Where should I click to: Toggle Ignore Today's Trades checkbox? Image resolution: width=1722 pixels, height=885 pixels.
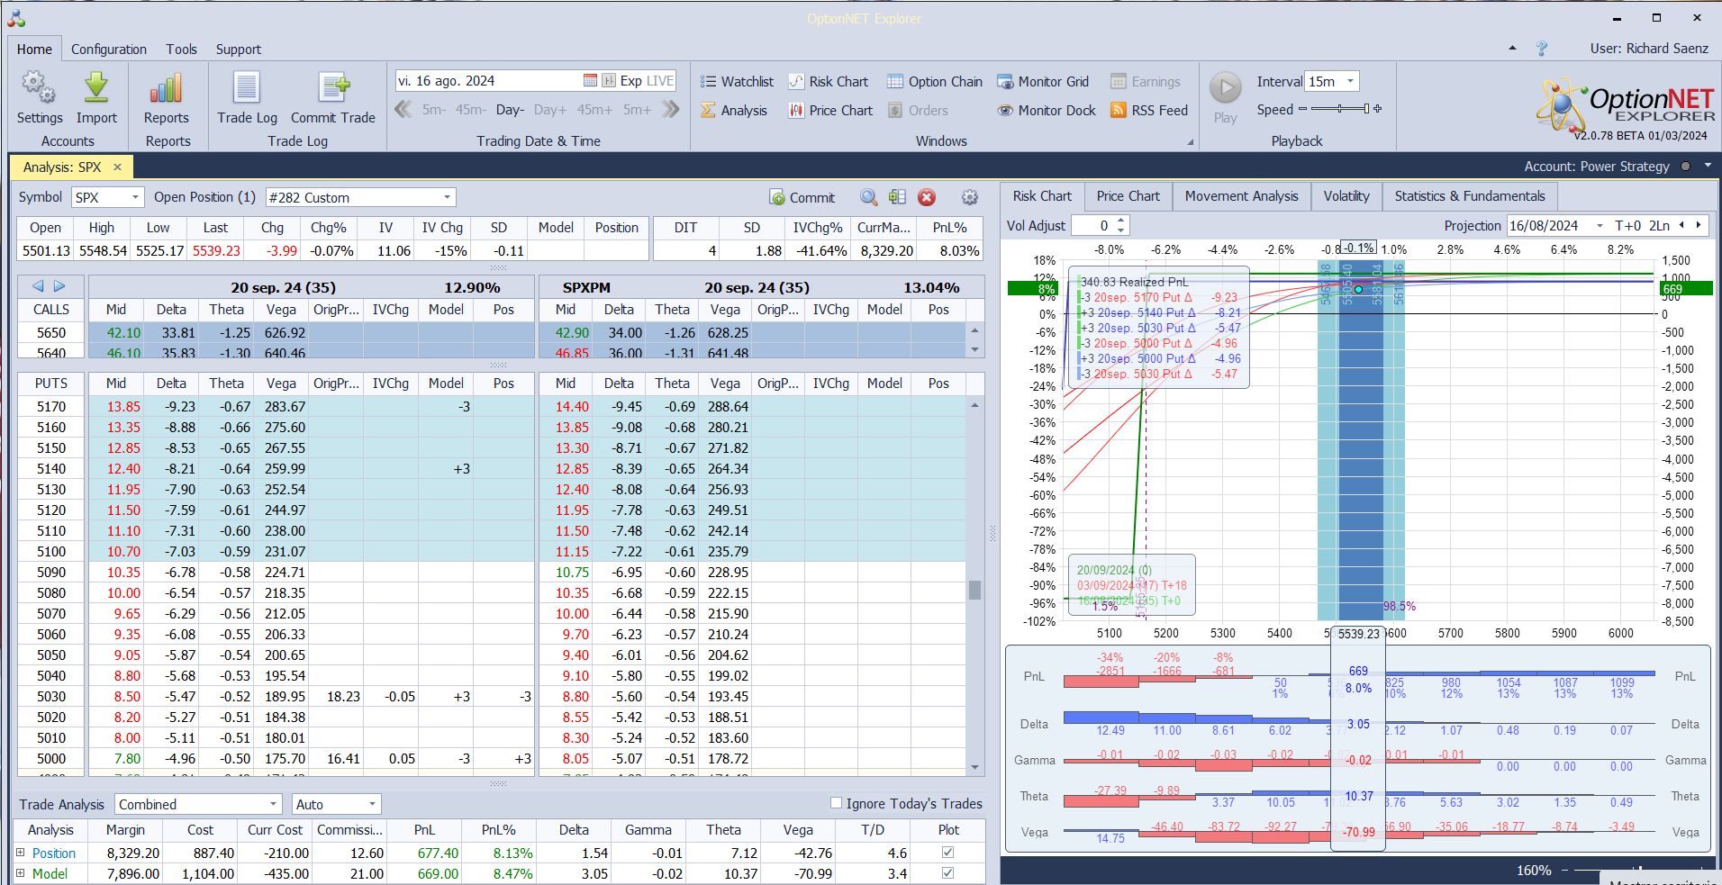[836, 803]
